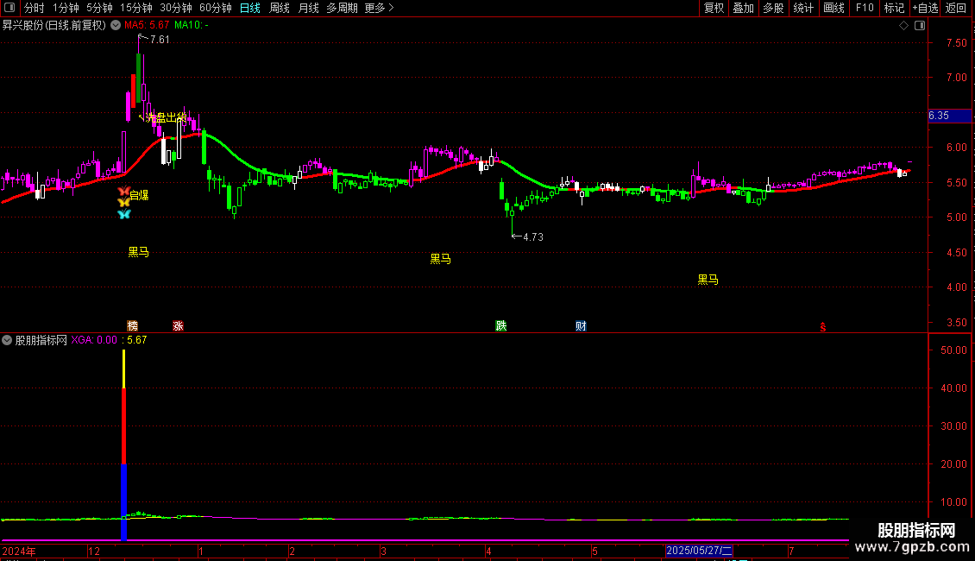Viewport: 975px width, 561px height.
Task: Click the 跌 event marker icon
Action: (x=501, y=326)
